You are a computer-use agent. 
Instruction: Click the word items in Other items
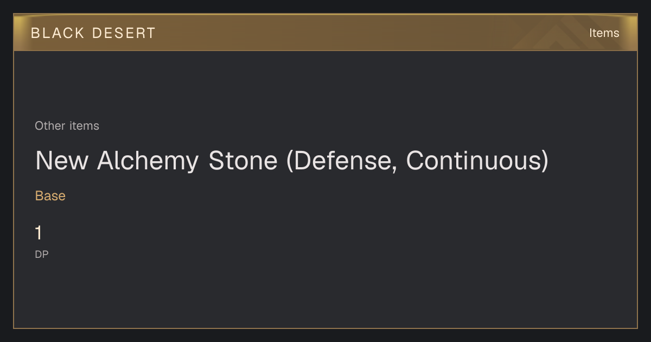84,126
